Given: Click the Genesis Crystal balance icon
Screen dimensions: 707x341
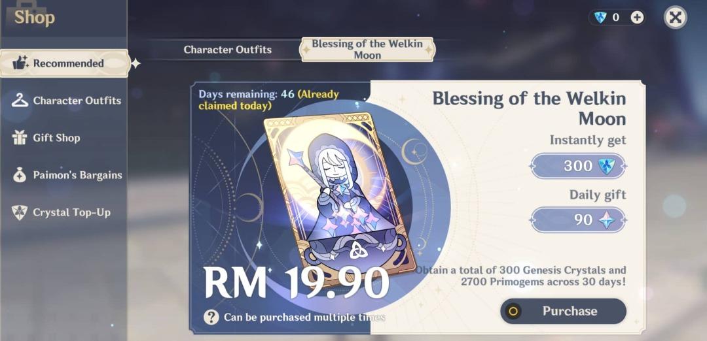Looking at the screenshot, I should point(600,18).
